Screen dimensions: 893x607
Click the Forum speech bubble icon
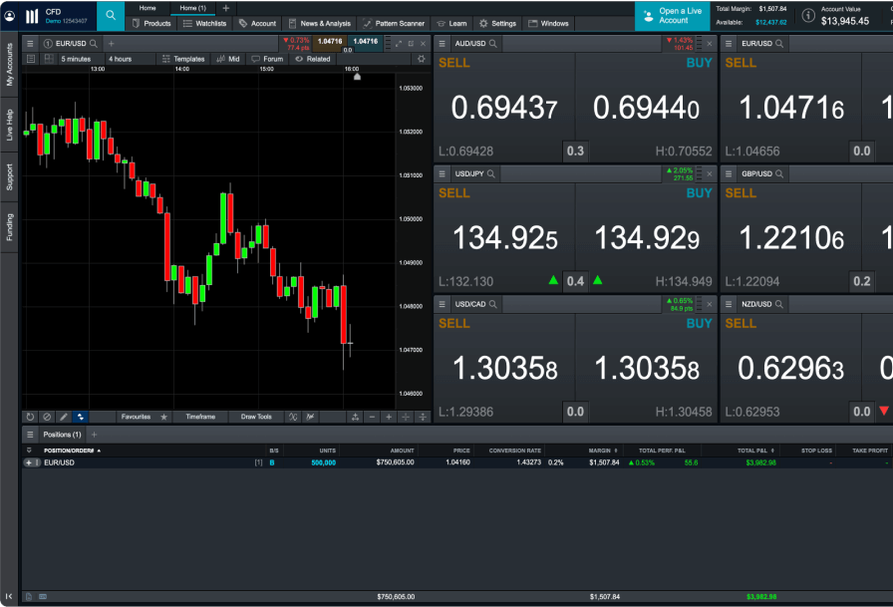coord(267,59)
